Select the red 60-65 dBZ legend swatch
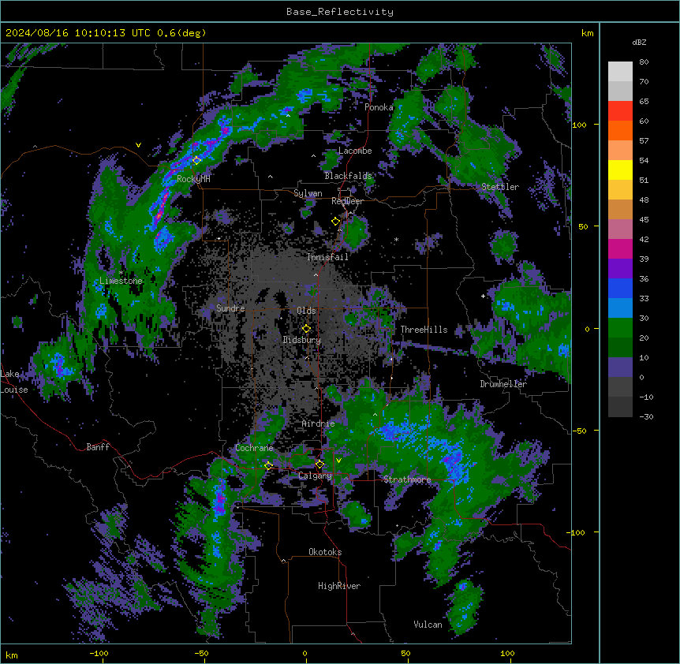The height and width of the screenshot is (664, 680). point(620,111)
